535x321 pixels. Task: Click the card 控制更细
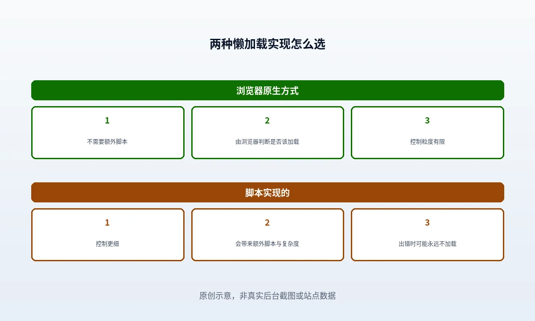coord(107,235)
